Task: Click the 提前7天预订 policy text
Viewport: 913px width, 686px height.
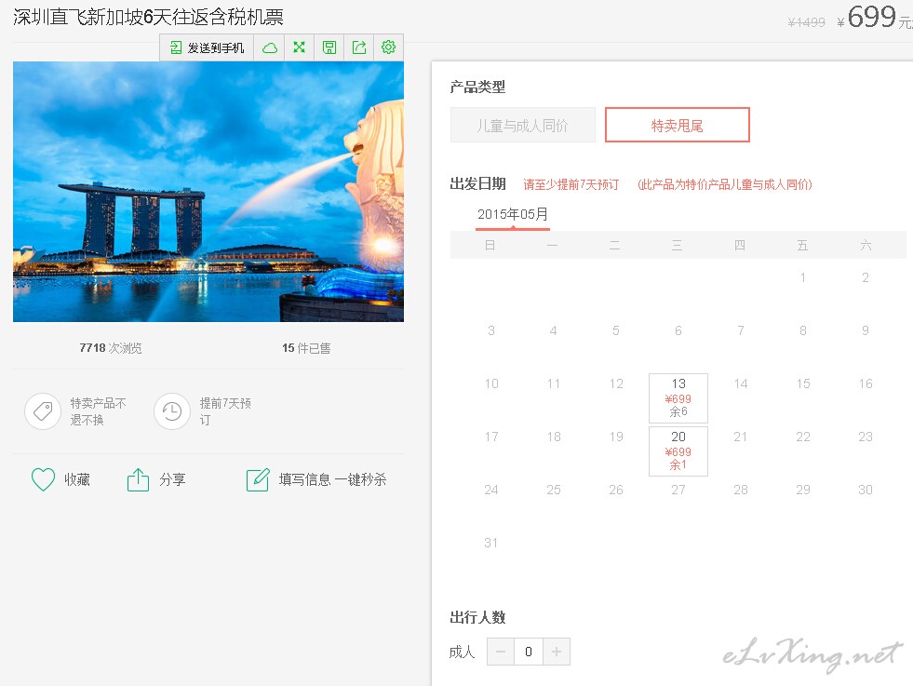Action: [225, 411]
